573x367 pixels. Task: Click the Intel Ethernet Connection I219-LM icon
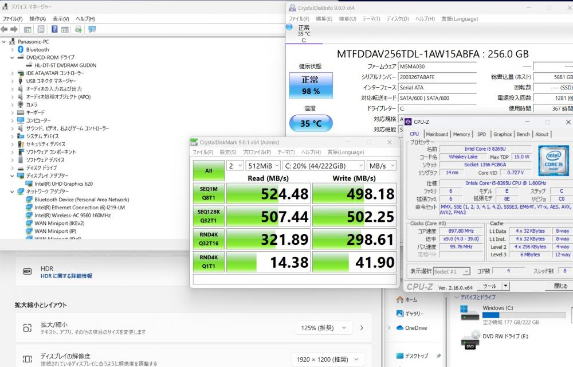click(29, 207)
